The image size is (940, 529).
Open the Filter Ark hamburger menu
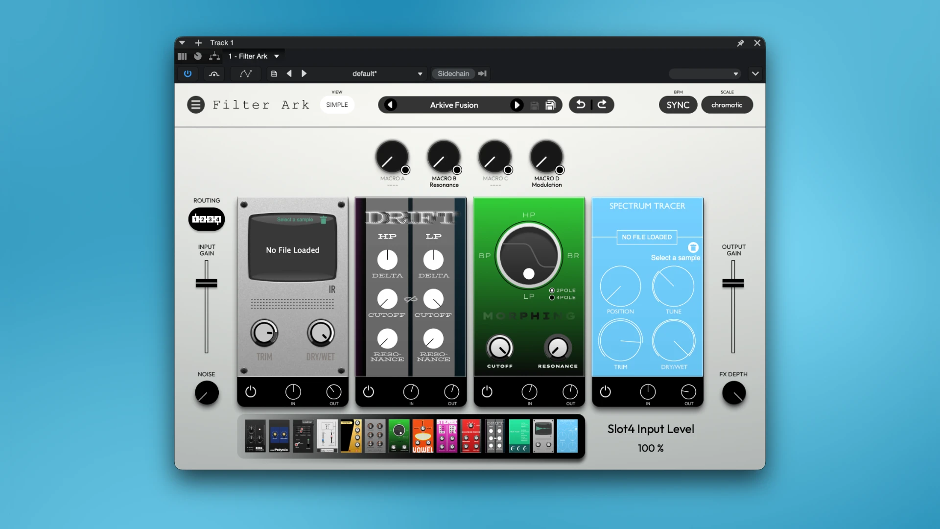(x=196, y=104)
